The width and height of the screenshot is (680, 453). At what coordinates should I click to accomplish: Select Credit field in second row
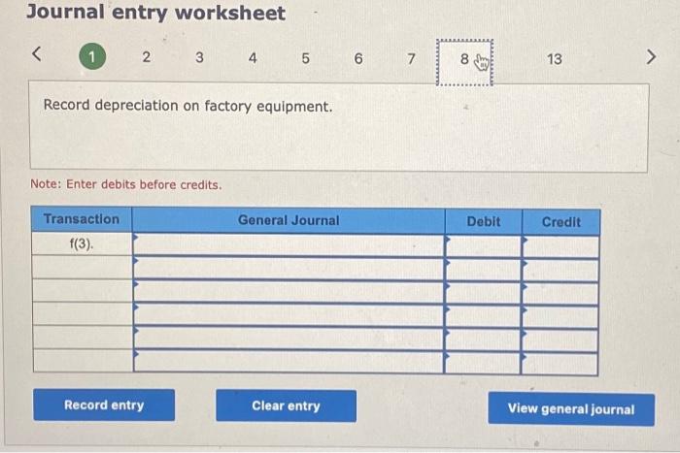(561, 271)
